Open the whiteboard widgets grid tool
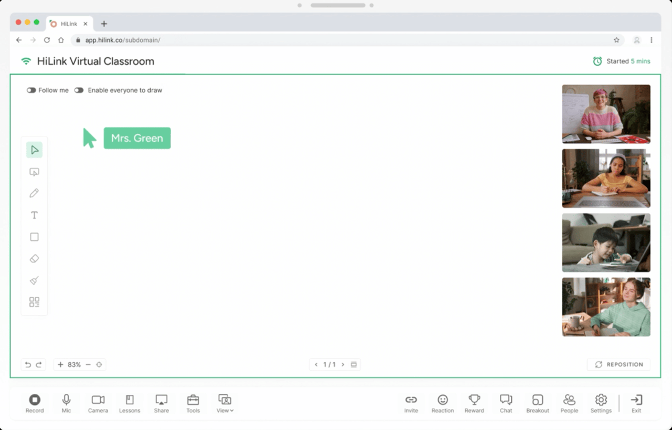The width and height of the screenshot is (672, 430). (34, 302)
